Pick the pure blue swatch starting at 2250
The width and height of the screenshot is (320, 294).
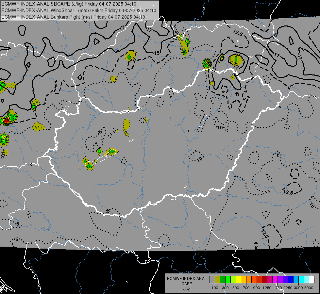pyautogui.click(x=291, y=279)
